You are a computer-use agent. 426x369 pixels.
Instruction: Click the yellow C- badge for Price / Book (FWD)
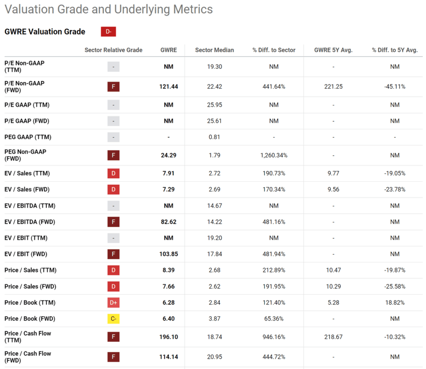click(113, 319)
